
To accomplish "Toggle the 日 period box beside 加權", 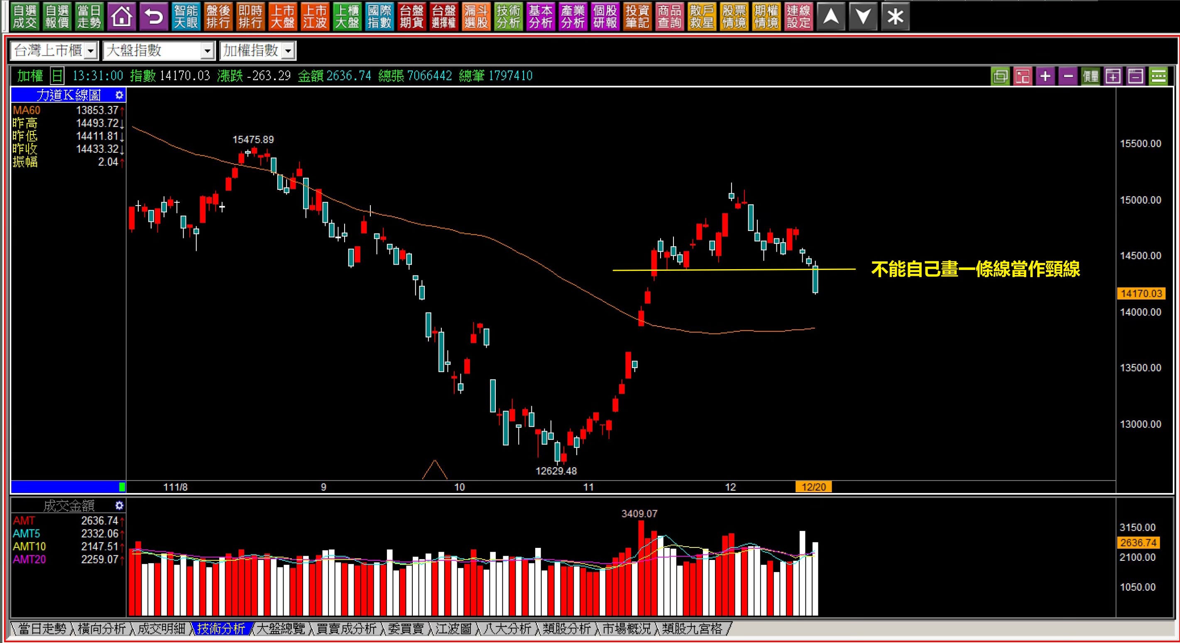I will pyautogui.click(x=57, y=76).
